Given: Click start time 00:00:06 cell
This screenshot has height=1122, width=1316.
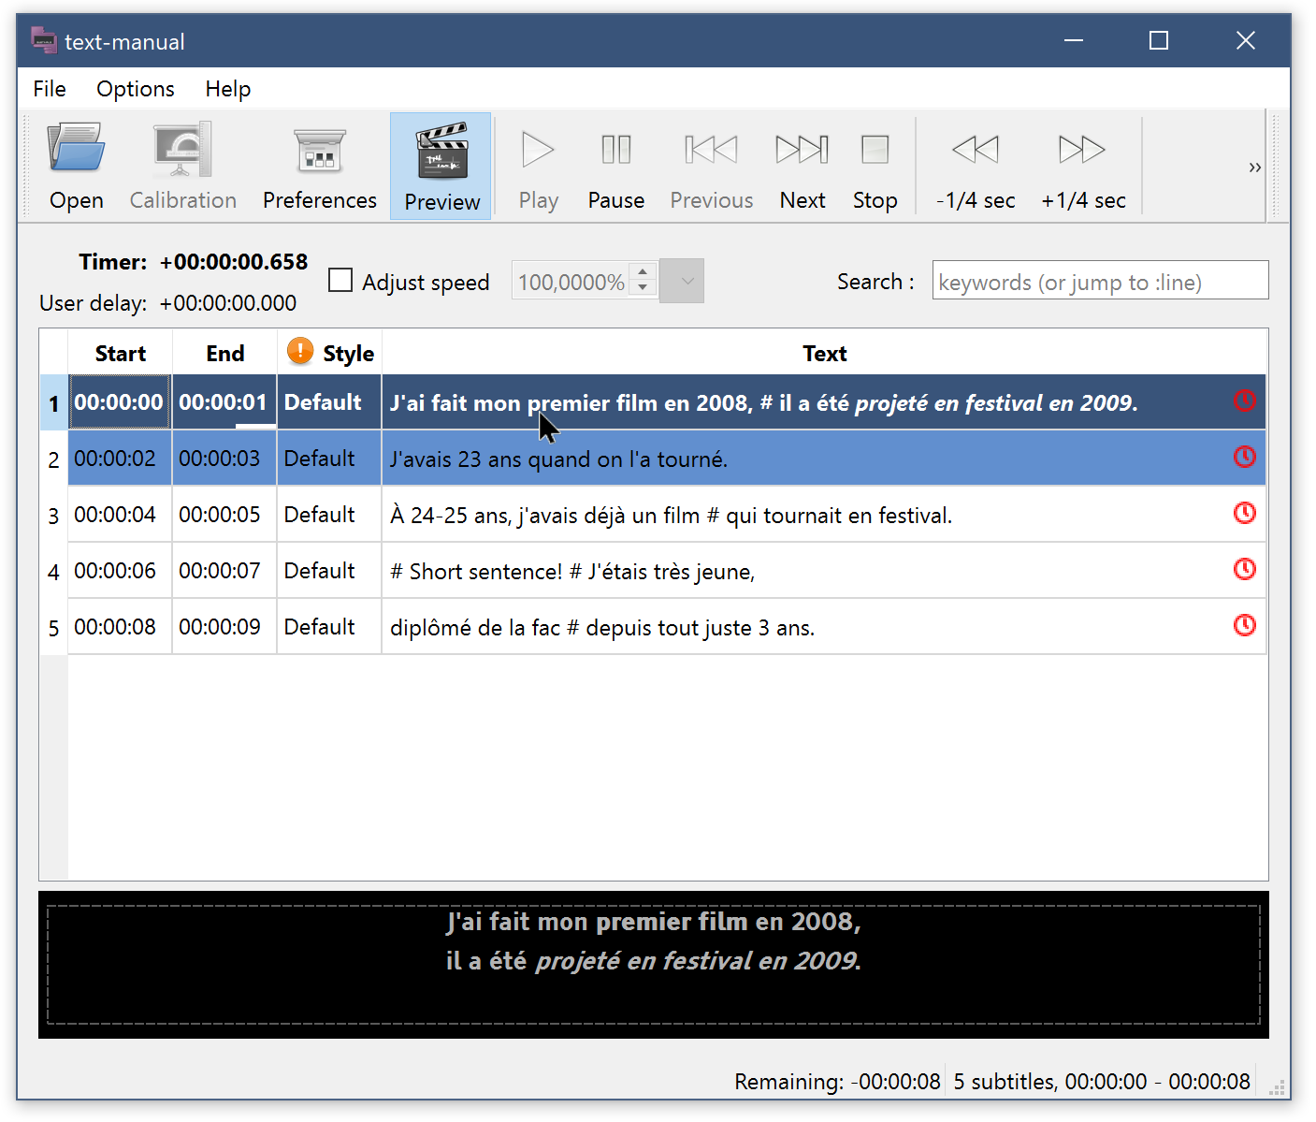Looking at the screenshot, I should [120, 571].
